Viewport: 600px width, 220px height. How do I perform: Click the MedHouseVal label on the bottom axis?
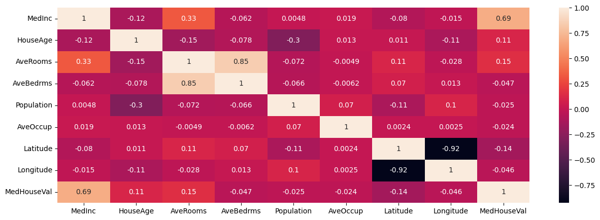point(503,211)
